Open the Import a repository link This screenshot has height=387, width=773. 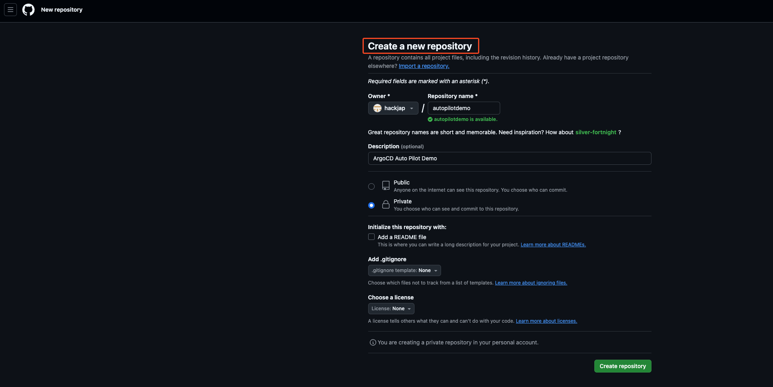(x=424, y=66)
